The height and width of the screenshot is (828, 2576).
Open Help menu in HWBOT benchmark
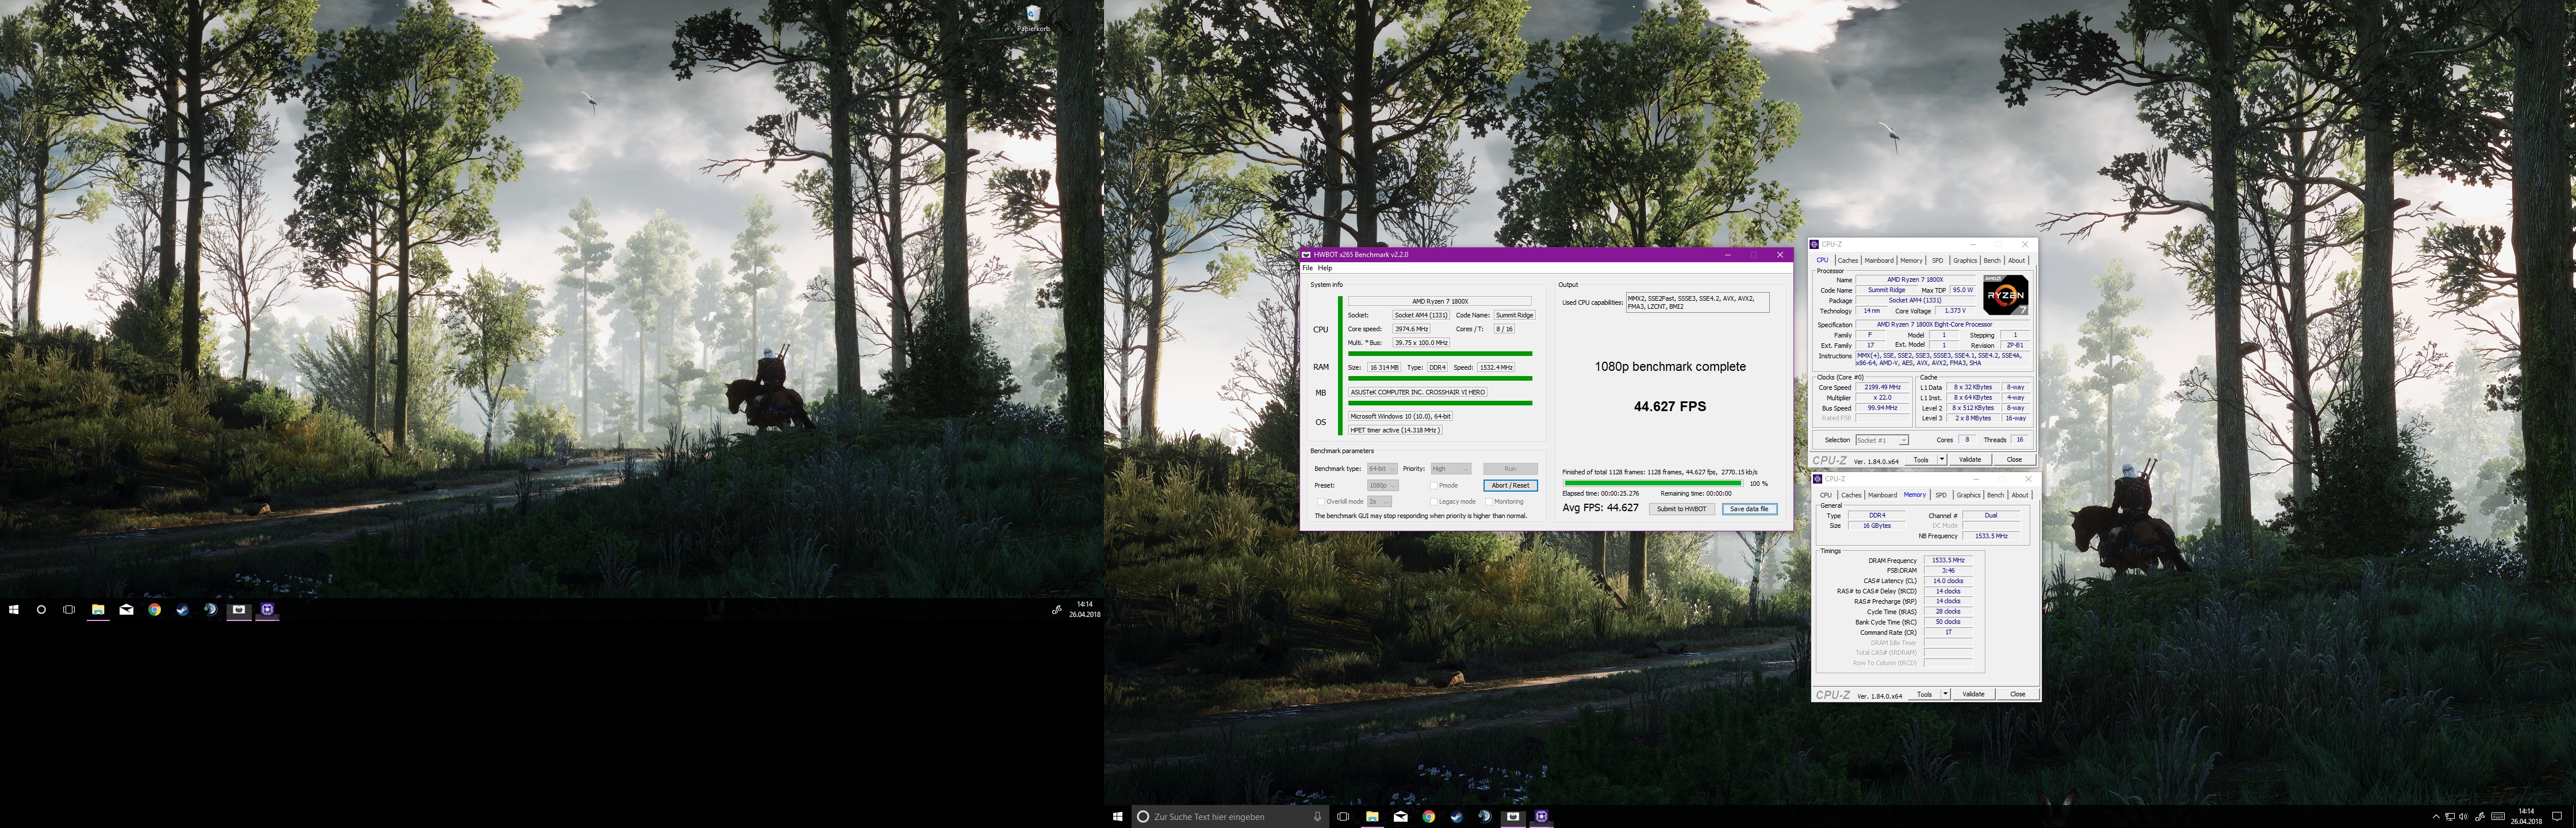[1325, 268]
